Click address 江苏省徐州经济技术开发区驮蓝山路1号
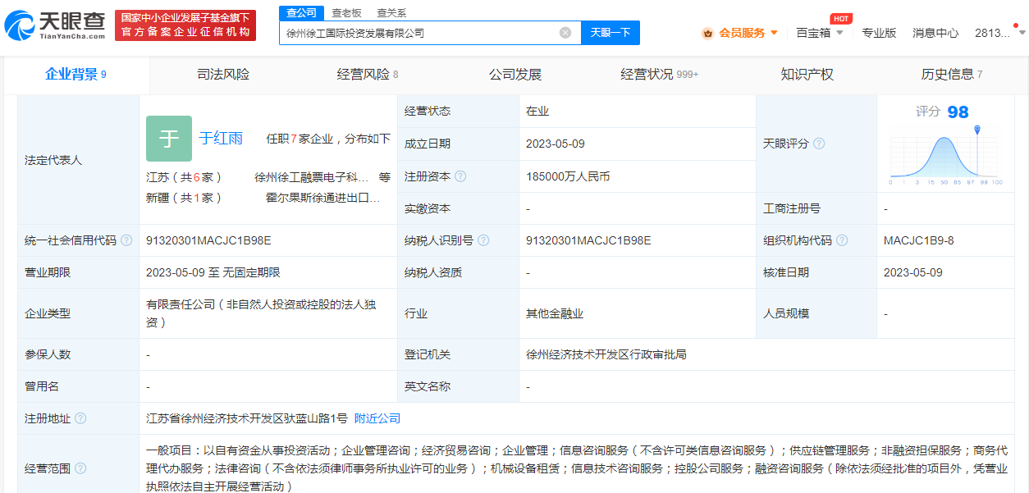This screenshot has width=1029, height=493. (x=247, y=418)
